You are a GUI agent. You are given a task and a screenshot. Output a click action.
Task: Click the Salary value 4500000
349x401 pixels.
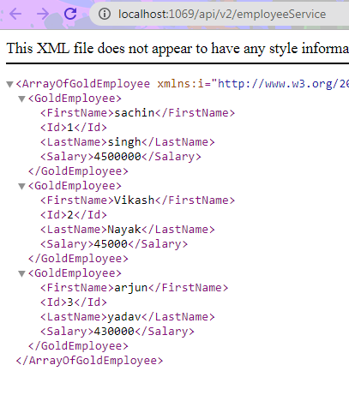[x=117, y=157]
